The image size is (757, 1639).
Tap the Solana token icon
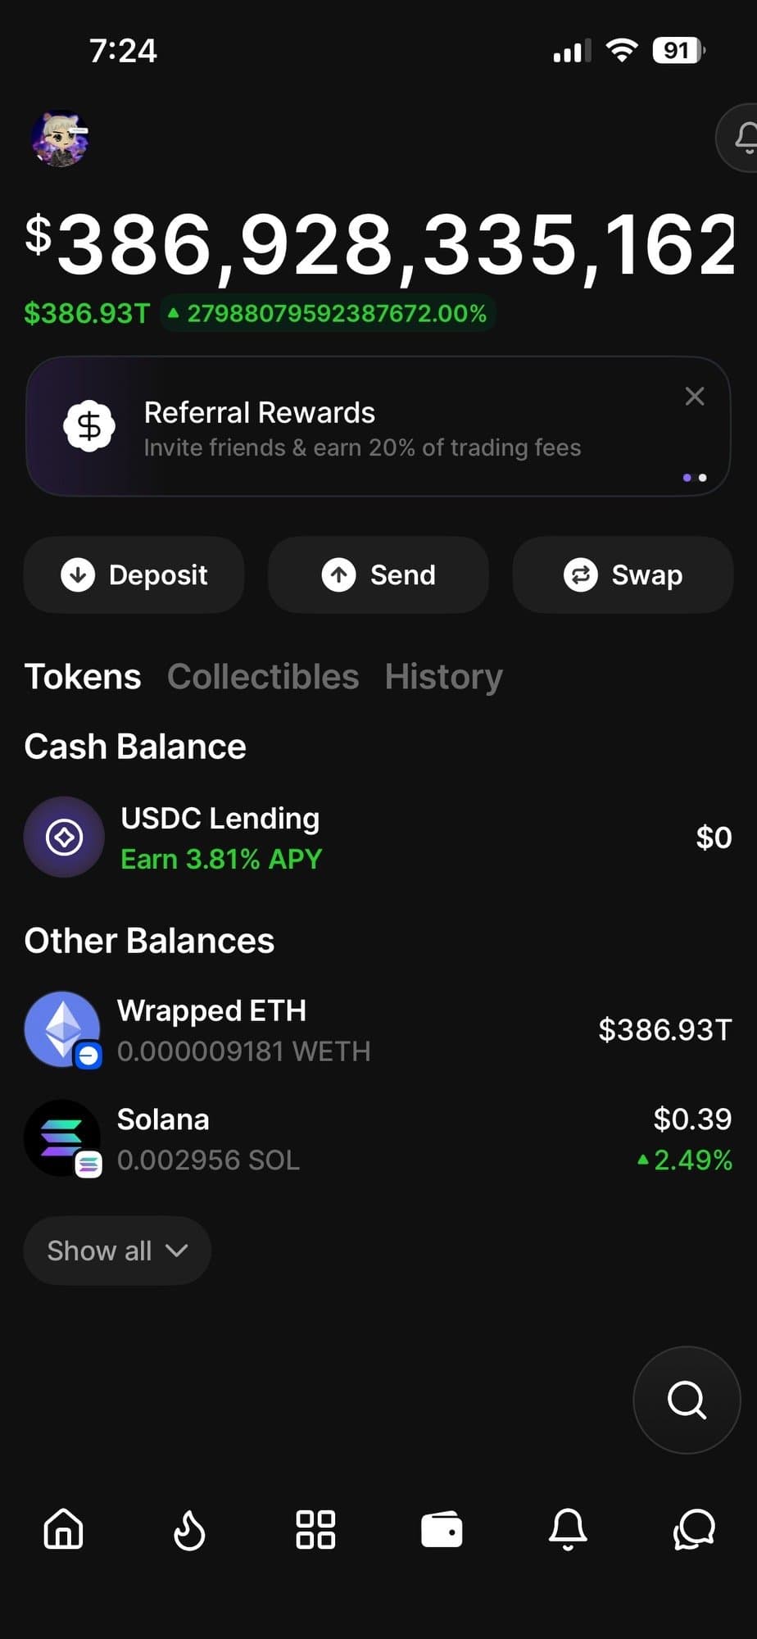(x=63, y=1138)
